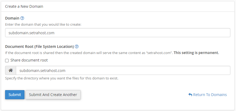Focus the document root directory field
The image size is (236, 111).
(123, 70)
